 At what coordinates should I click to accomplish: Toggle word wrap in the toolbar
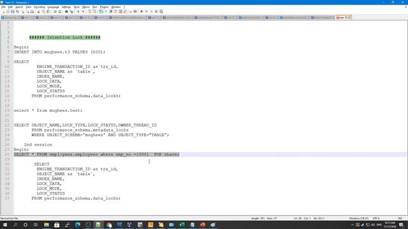[101, 11]
